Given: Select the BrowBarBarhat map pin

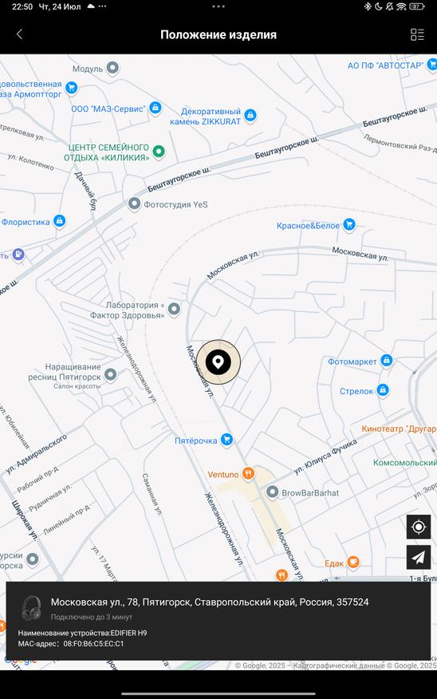Looking at the screenshot, I should pos(272,492).
